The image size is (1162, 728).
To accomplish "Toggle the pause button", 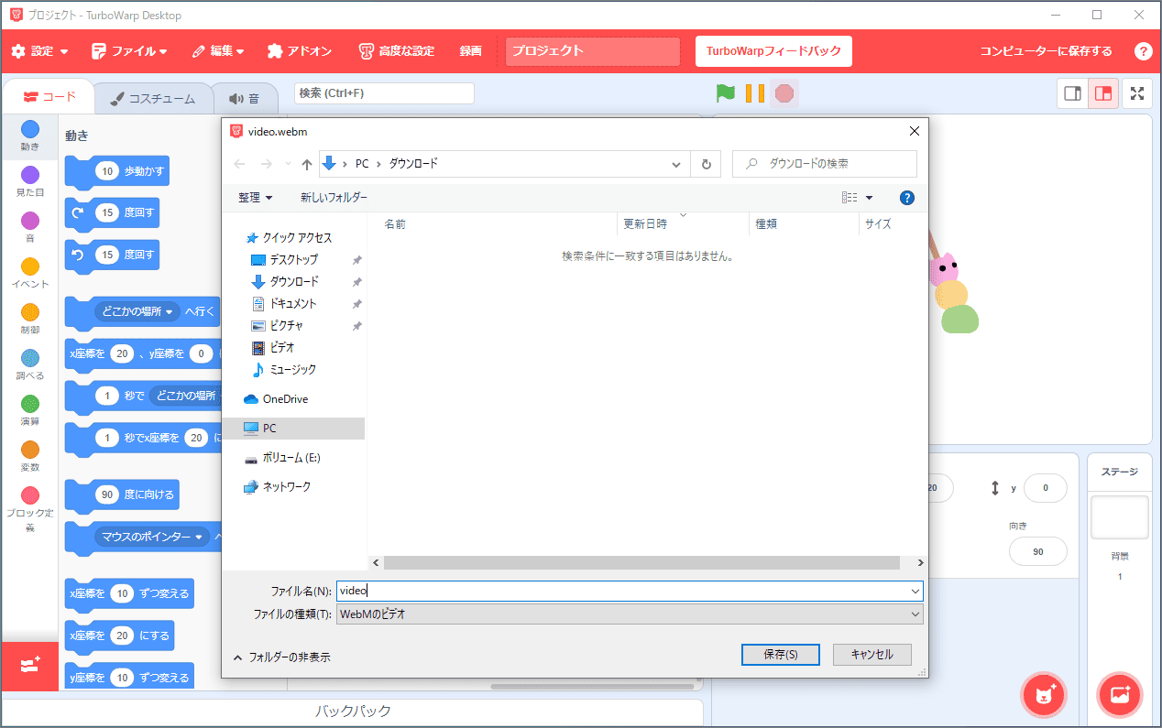I will pyautogui.click(x=753, y=92).
